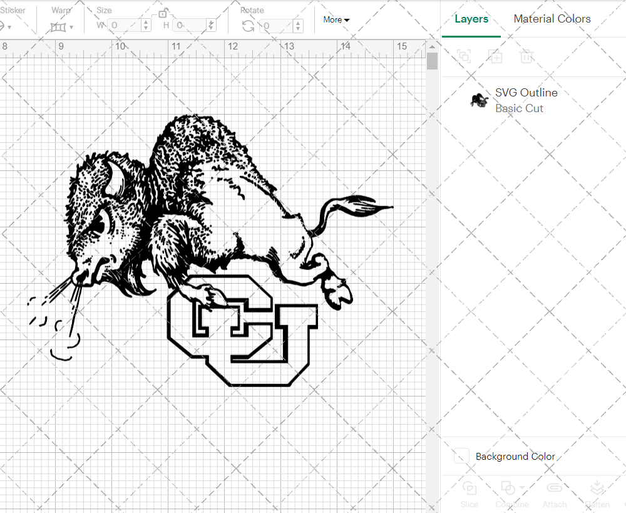Open the Warp tool dropdown

click(x=71, y=27)
